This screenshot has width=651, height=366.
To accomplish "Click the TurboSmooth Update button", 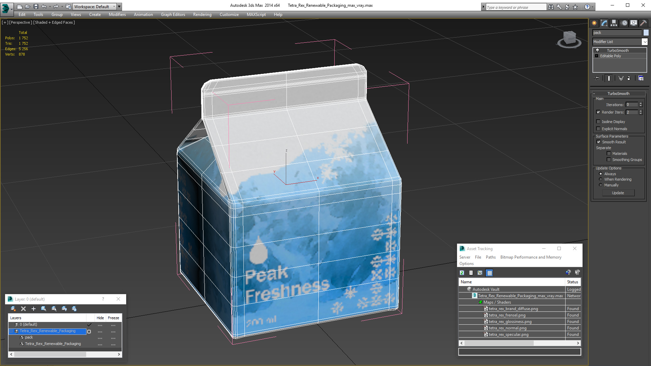I will pos(618,193).
